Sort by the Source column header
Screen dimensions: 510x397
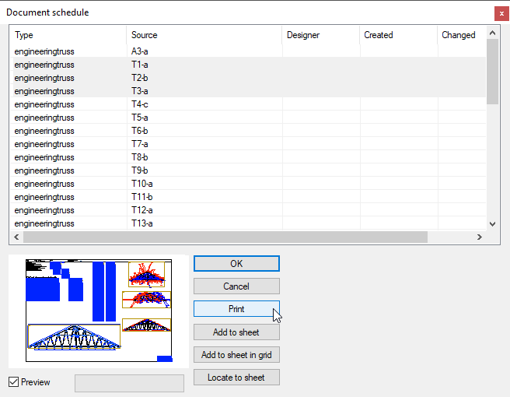(204, 35)
